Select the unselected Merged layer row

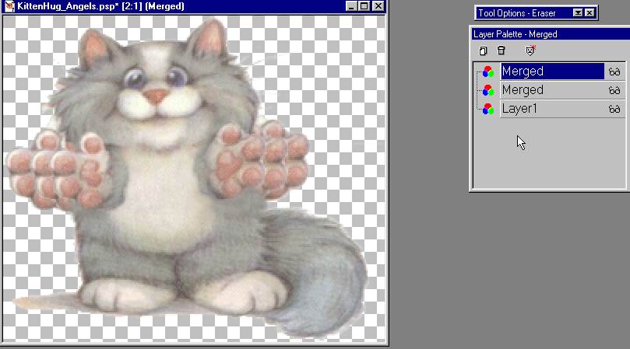(x=552, y=90)
